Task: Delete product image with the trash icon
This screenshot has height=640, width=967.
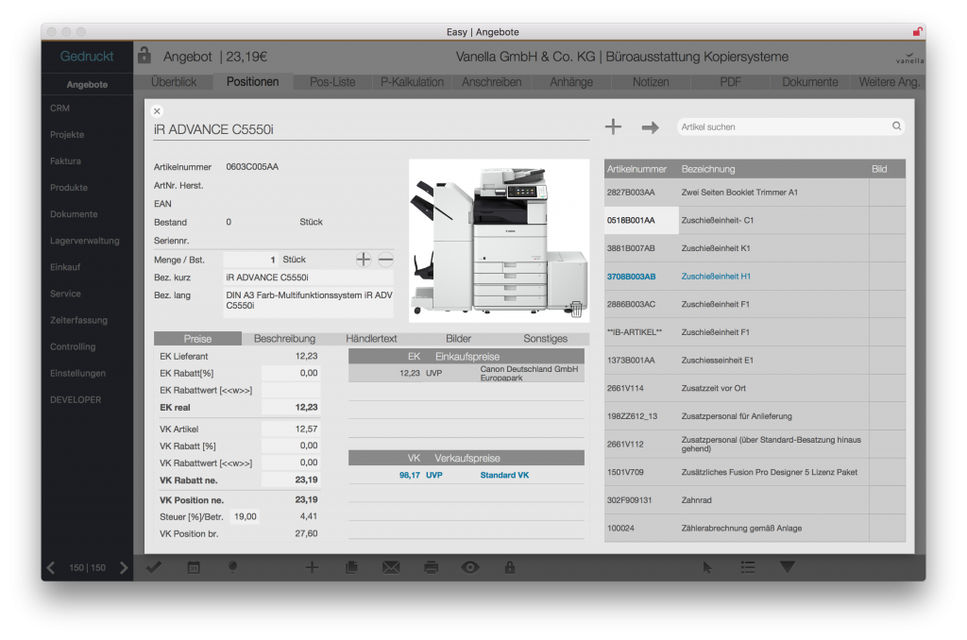Action: coord(576,309)
